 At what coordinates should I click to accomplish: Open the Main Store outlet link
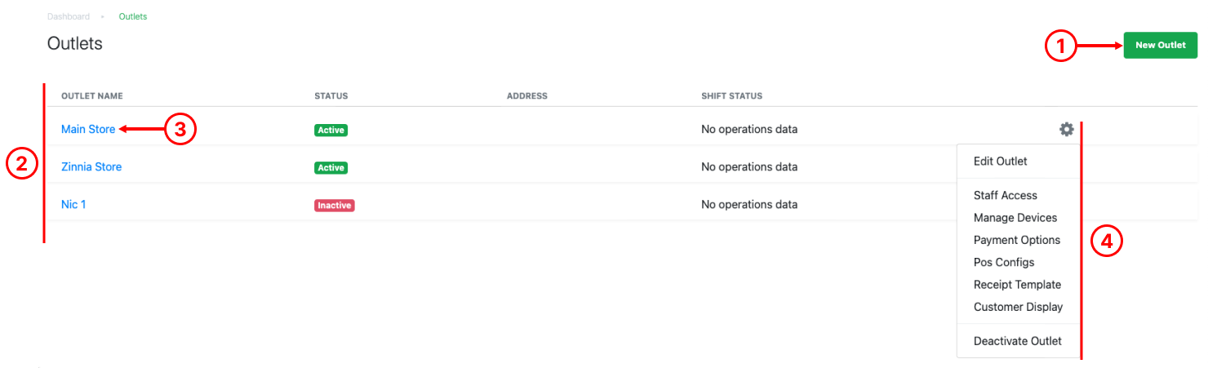point(88,129)
